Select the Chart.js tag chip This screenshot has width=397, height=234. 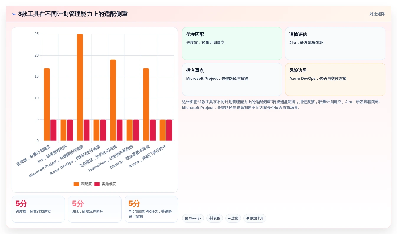coord(193,218)
